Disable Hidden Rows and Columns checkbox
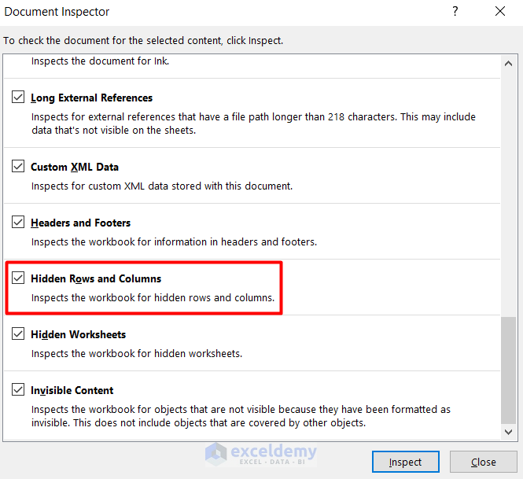Viewport: 523px width, 479px height. pyautogui.click(x=18, y=278)
